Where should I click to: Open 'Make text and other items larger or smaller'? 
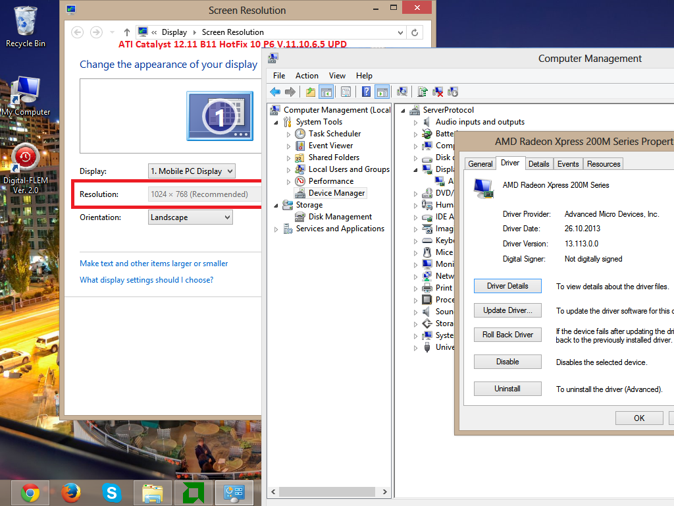point(153,264)
